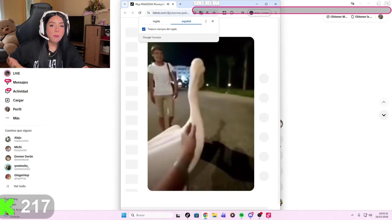The height and width of the screenshot is (220, 392).
Task: Go back in Chrome
Action: tap(125, 13)
